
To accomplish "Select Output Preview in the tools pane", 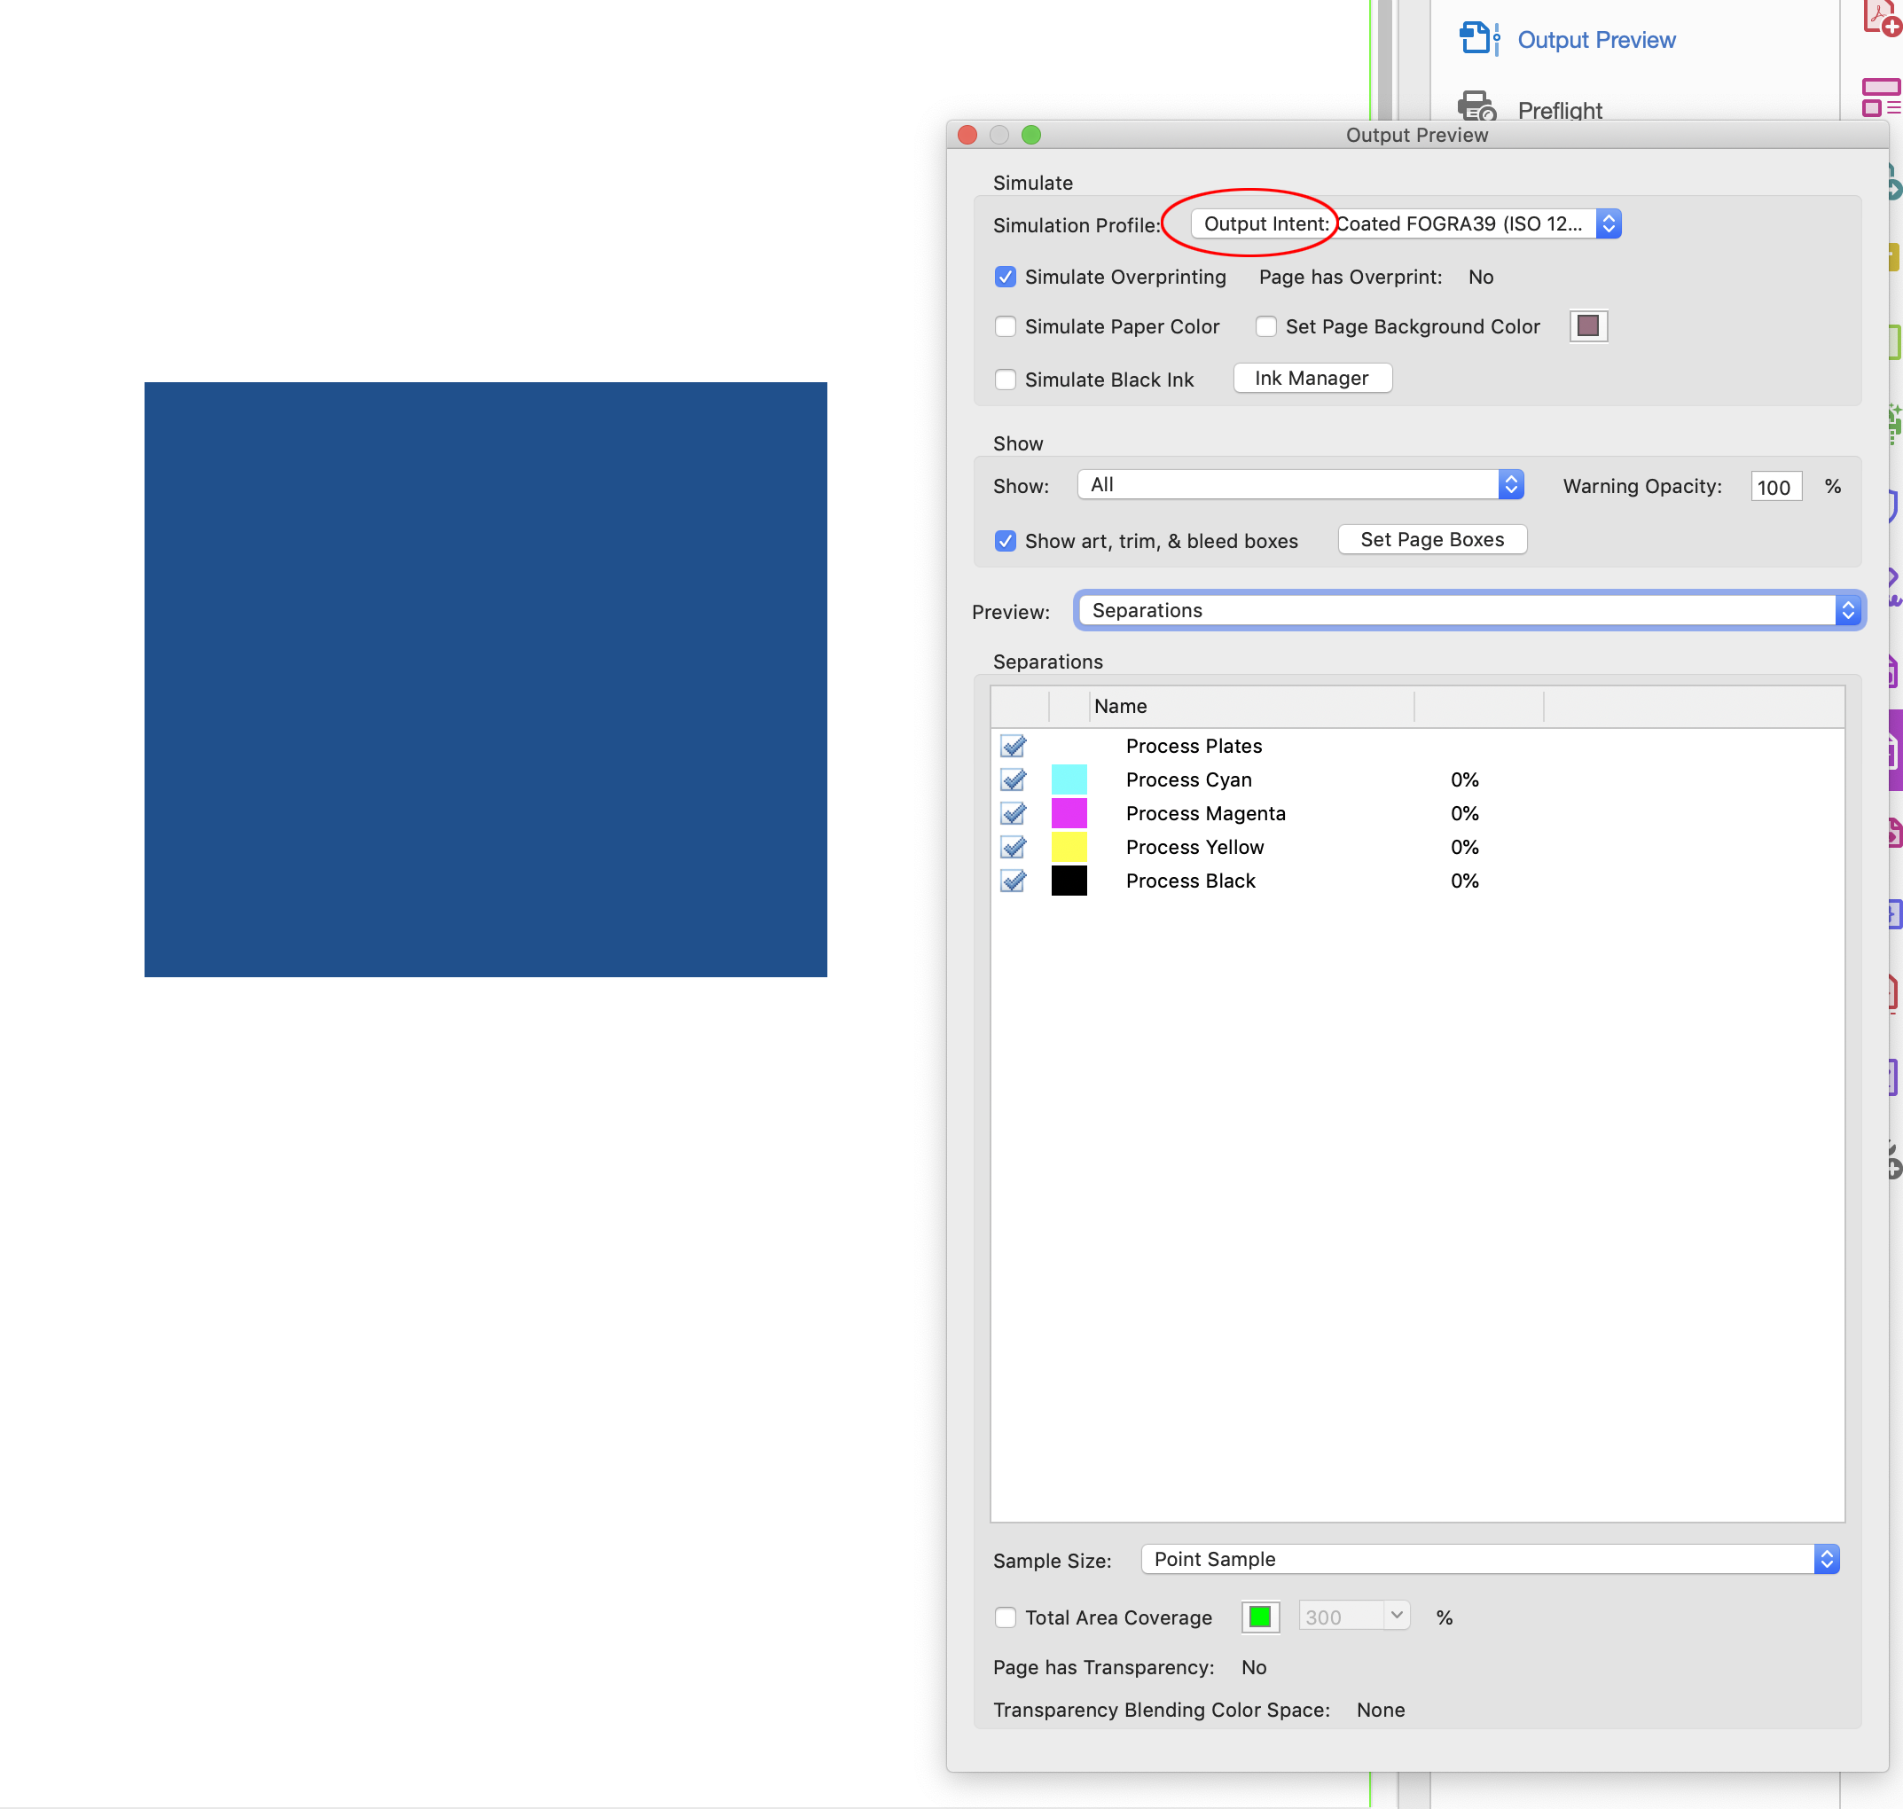I will [1596, 38].
